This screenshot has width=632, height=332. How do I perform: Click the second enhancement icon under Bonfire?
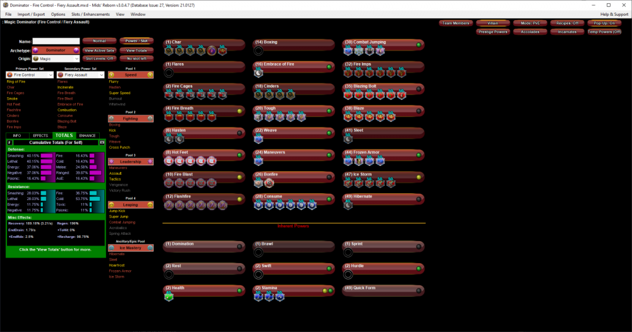click(x=269, y=182)
